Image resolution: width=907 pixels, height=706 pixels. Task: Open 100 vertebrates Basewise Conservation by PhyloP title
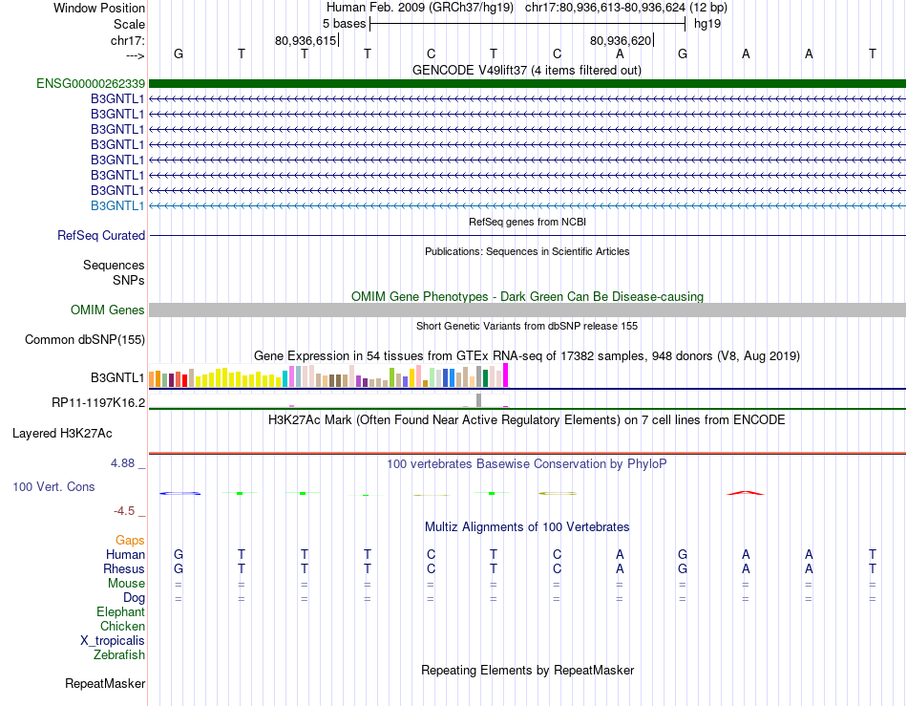(x=527, y=463)
